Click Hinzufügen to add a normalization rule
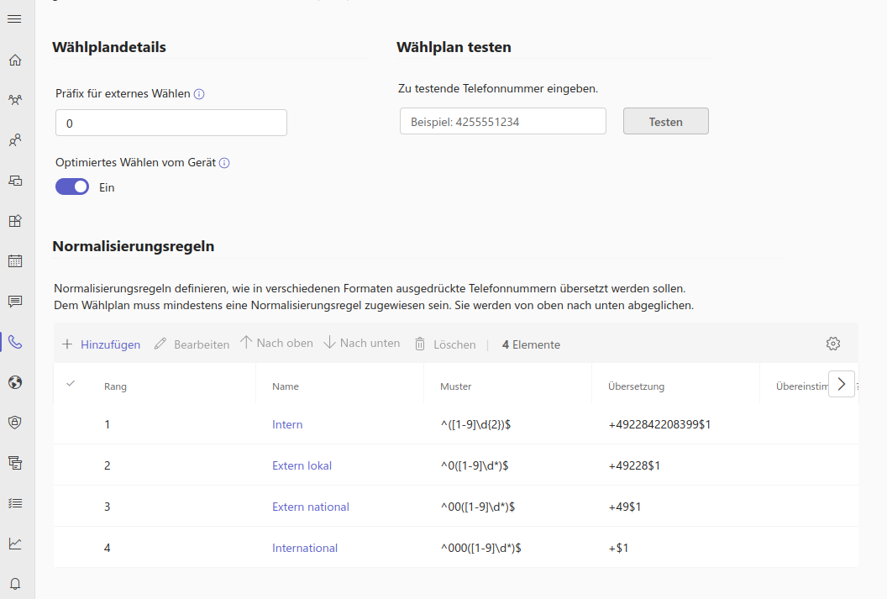Image resolution: width=887 pixels, height=599 pixels. click(x=101, y=344)
